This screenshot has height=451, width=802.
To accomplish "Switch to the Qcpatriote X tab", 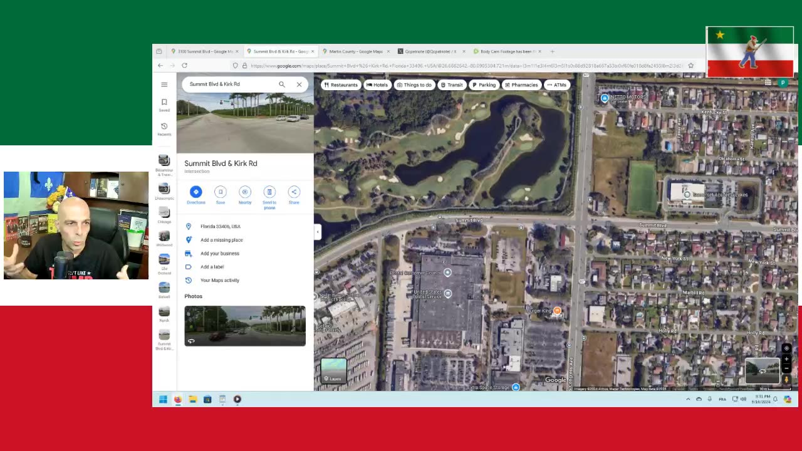I will 430,51.
